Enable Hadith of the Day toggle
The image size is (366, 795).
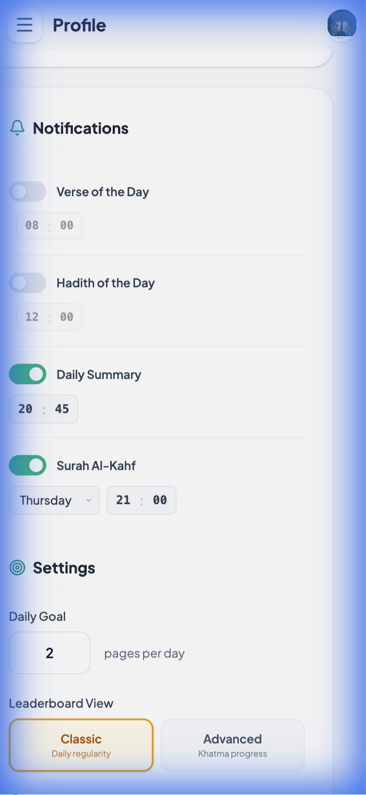28,283
